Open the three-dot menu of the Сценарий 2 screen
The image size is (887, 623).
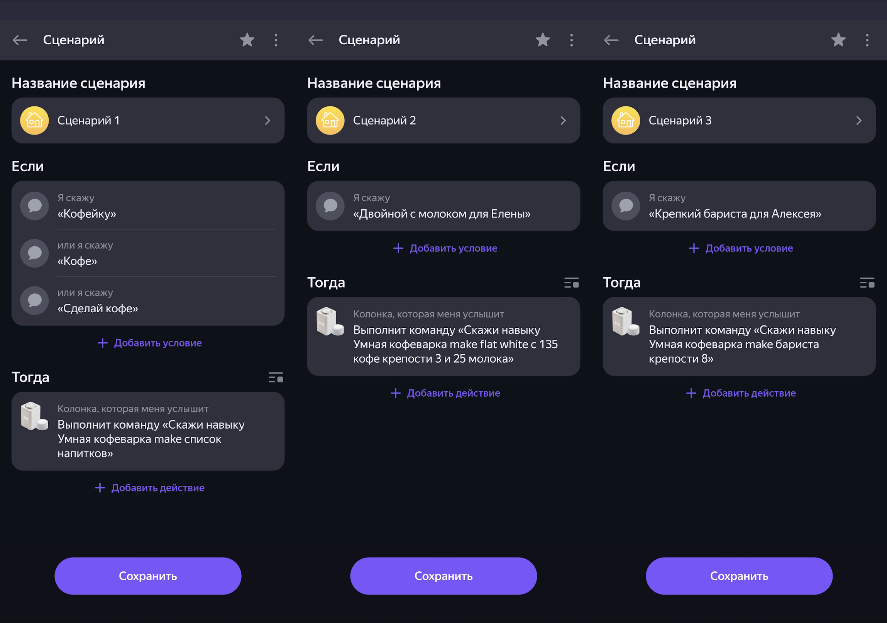point(571,40)
